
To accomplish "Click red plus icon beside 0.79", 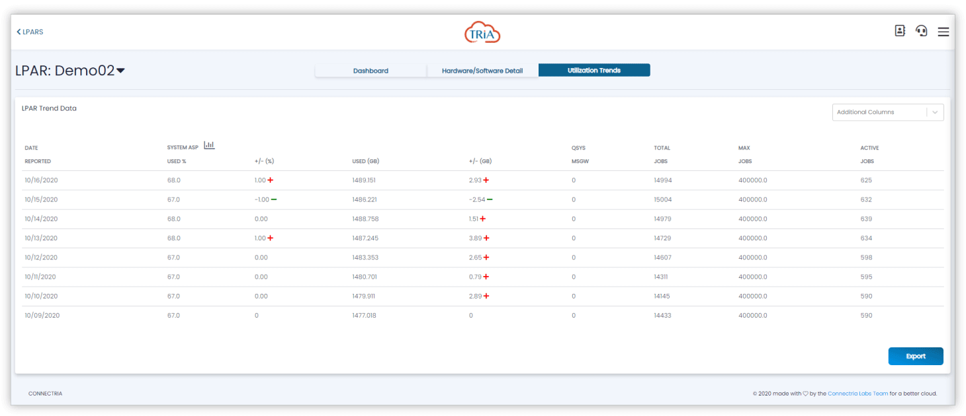I will (486, 277).
